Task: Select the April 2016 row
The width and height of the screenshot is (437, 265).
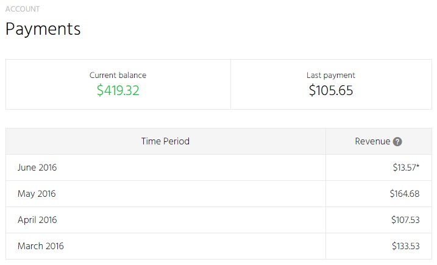Action: 219,220
